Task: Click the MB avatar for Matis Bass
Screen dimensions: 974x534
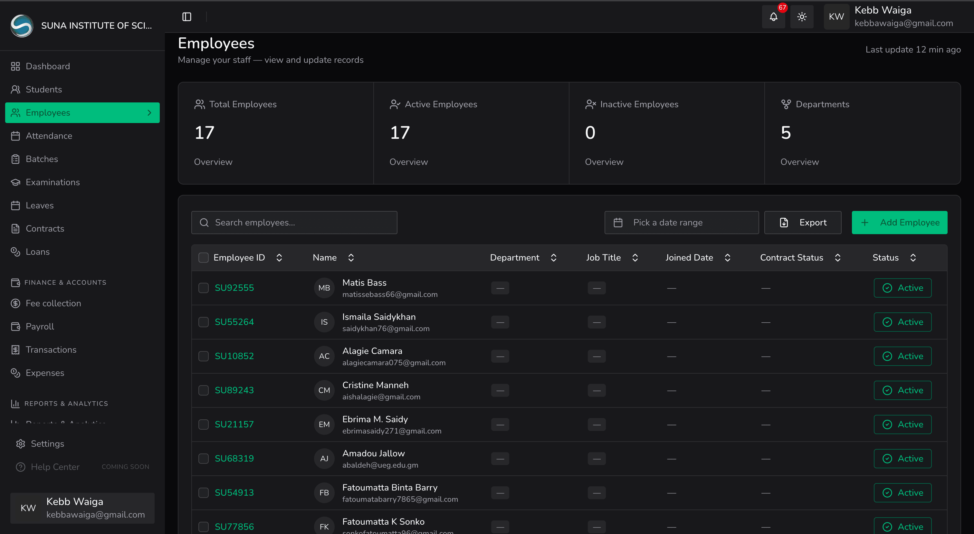Action: point(324,288)
